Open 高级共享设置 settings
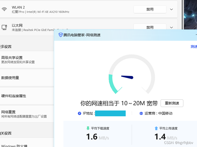Viewport: 197px width, 147px height. [27, 60]
